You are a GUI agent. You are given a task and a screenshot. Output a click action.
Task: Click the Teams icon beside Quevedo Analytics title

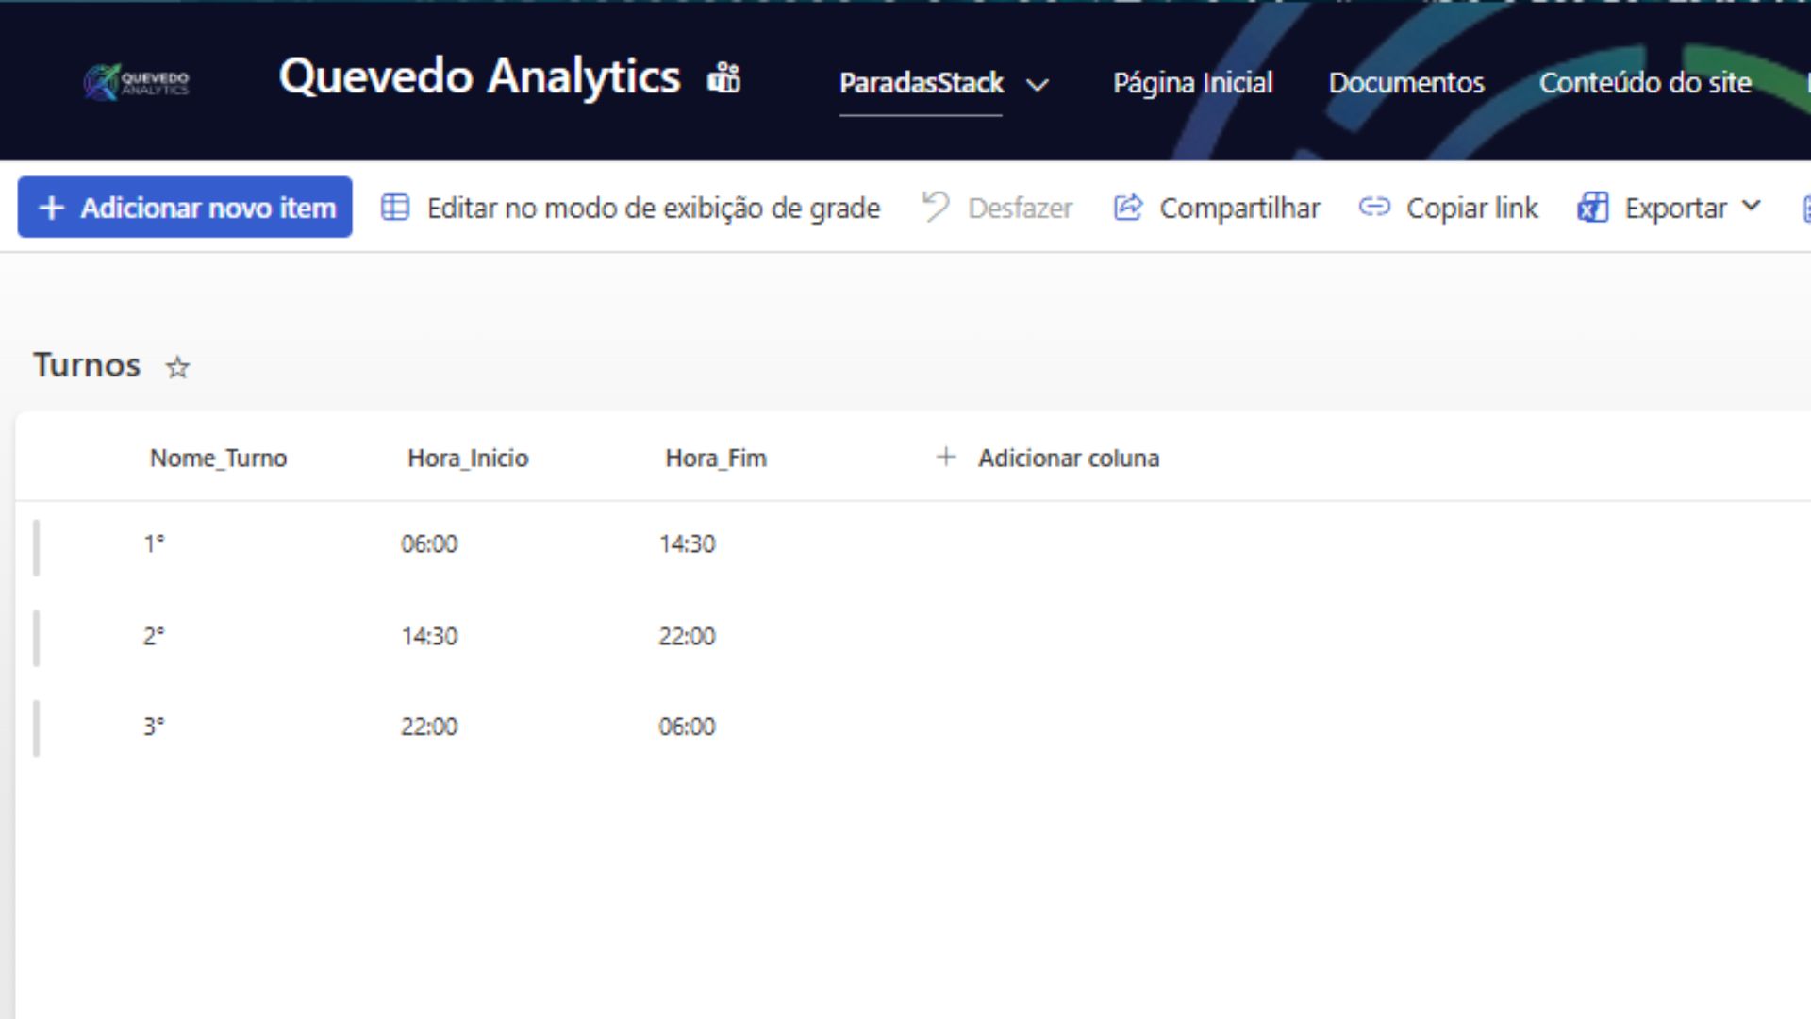click(x=724, y=78)
